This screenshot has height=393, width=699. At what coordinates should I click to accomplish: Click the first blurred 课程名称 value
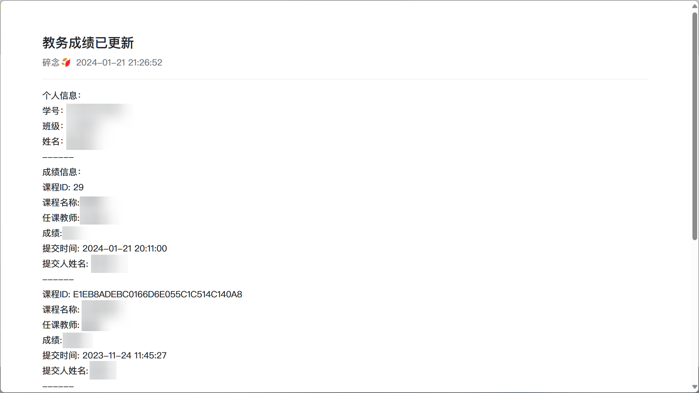[99, 203]
